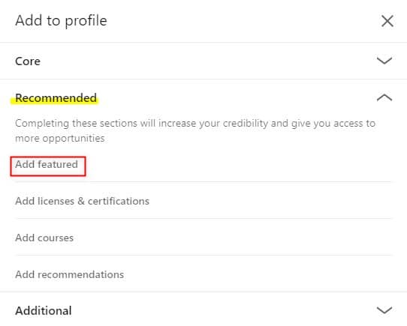
Task: Select Add courses
Action: [44, 238]
